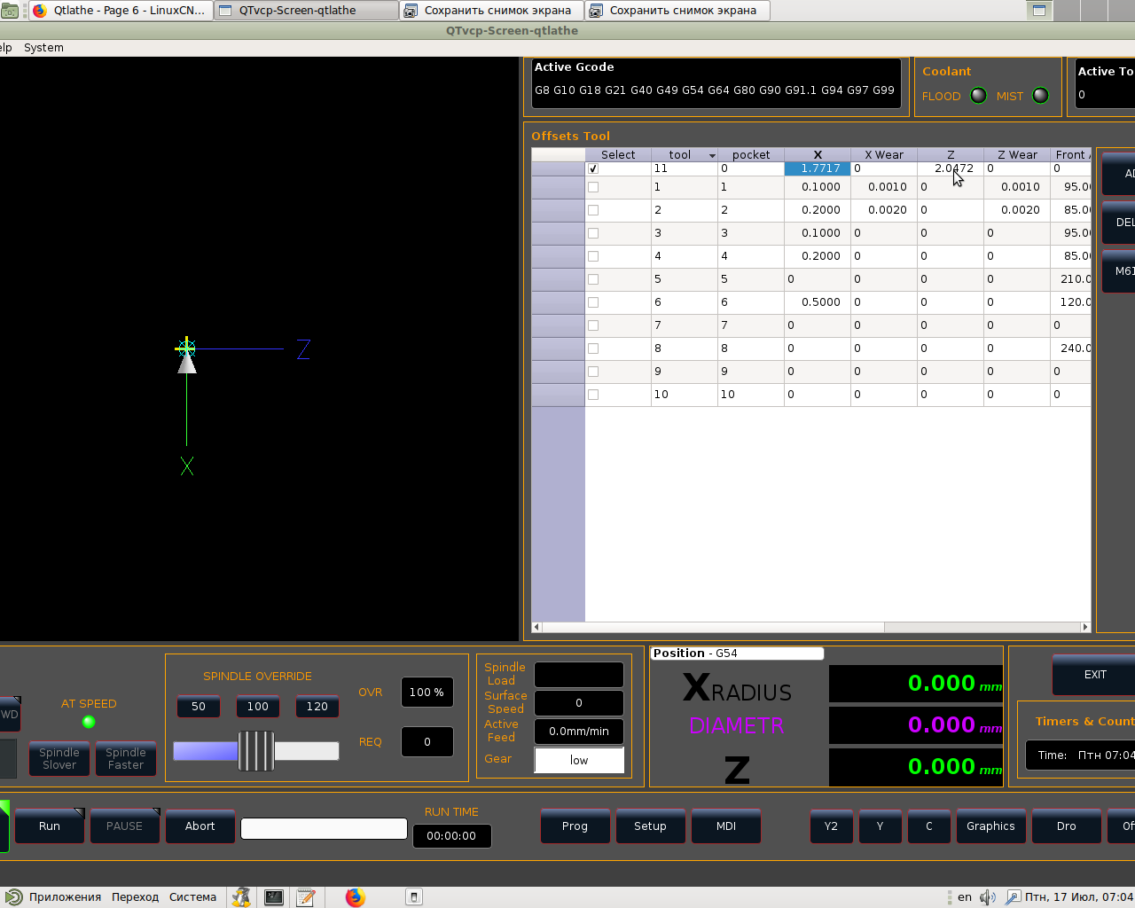Open the text editor launcher icon

click(x=306, y=897)
